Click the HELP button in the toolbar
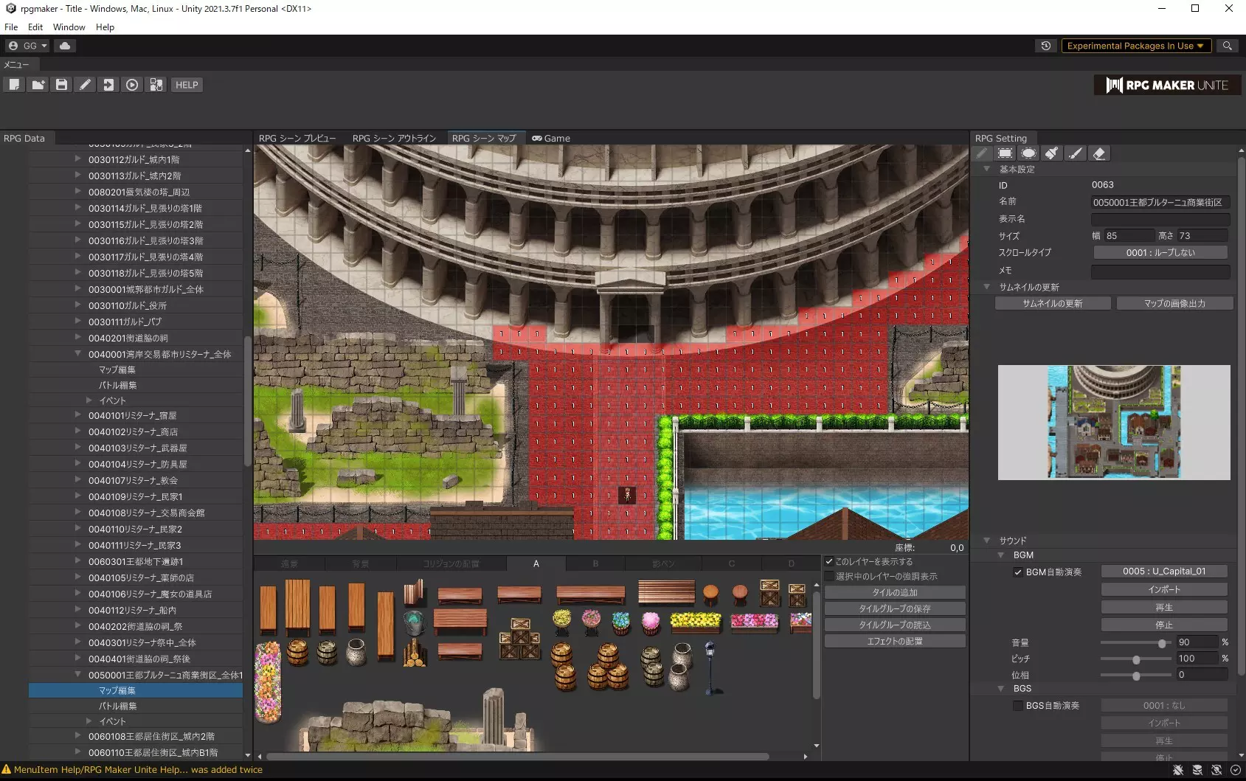 pos(187,85)
